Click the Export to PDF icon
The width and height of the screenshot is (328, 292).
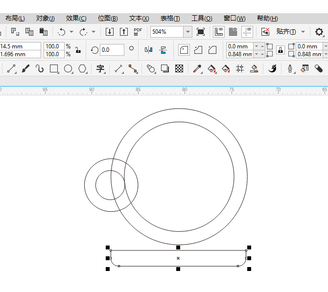point(138,32)
